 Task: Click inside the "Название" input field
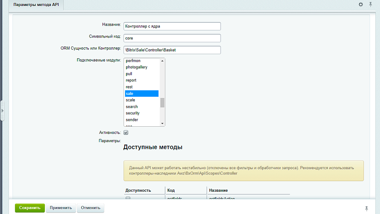[x=172, y=26]
